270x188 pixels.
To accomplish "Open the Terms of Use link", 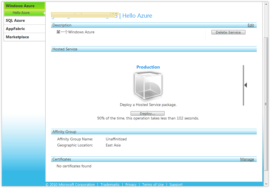I will pos(153,184).
